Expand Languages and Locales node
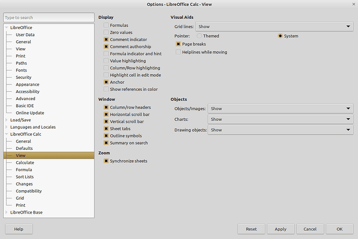 6,127
